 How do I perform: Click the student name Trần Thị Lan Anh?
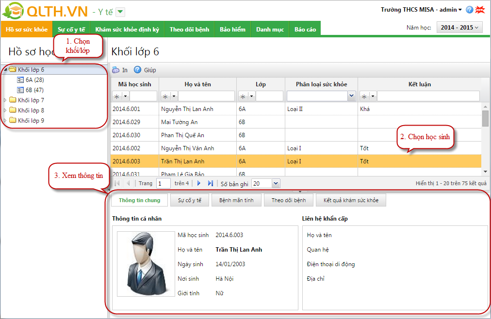click(x=239, y=250)
